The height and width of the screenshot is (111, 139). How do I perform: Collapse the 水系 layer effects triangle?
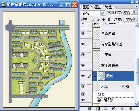[123, 87]
